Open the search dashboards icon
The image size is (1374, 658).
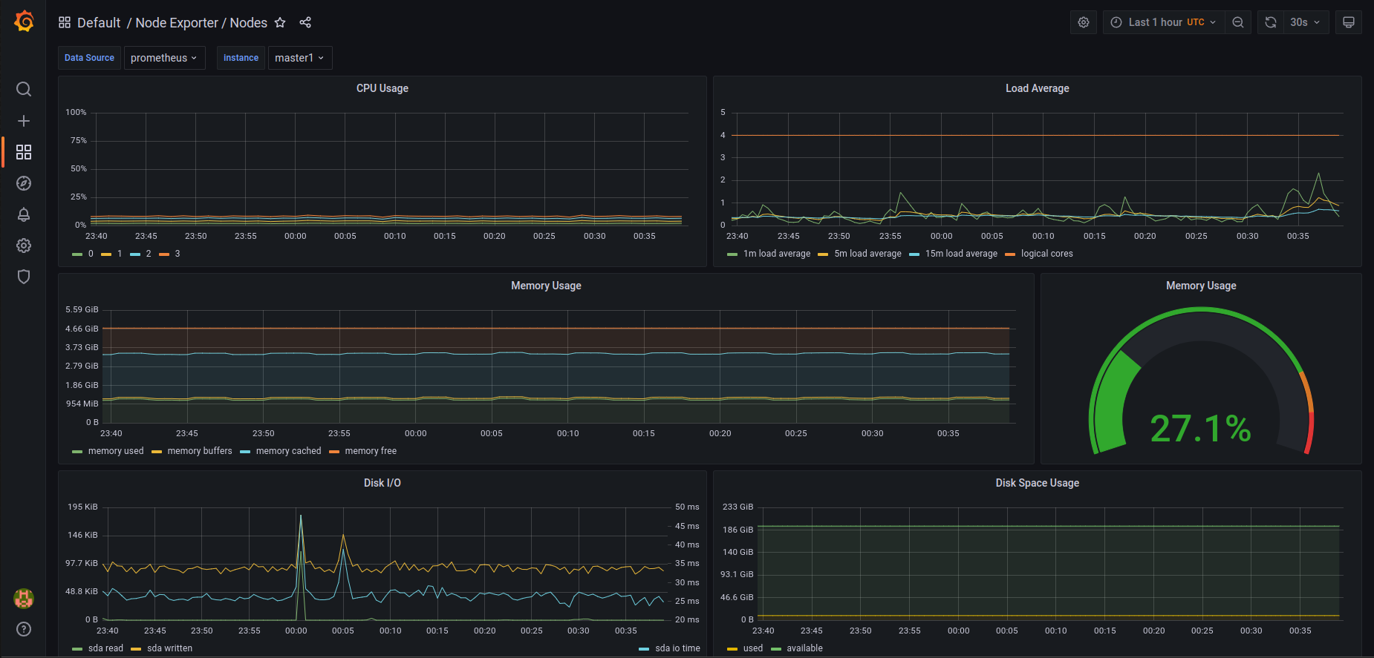(24, 89)
